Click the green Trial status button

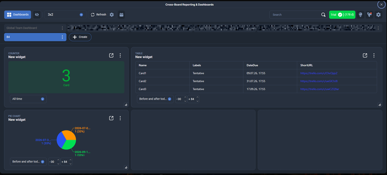[x=342, y=15]
